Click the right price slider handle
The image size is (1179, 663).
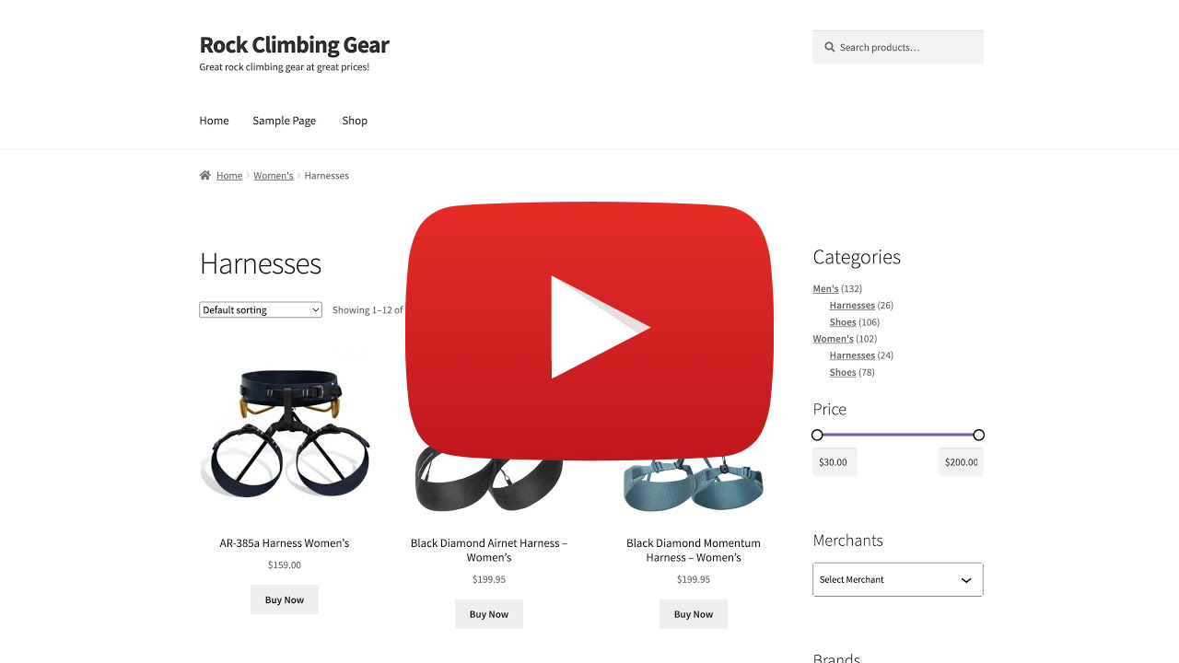(x=978, y=435)
